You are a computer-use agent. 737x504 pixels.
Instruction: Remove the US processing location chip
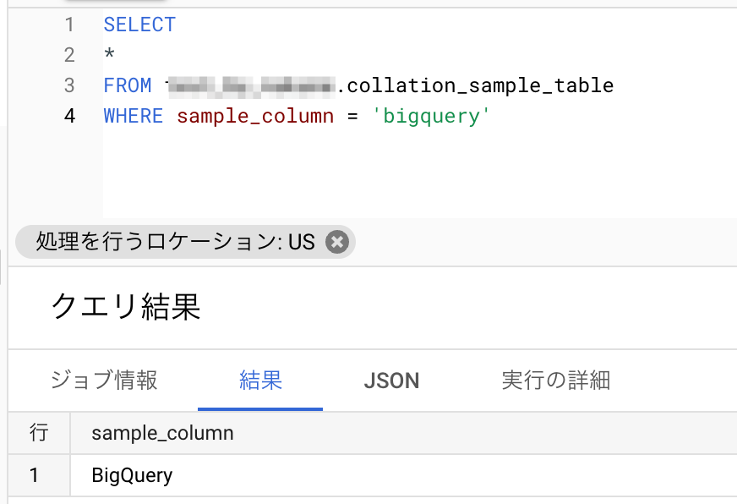(x=337, y=242)
